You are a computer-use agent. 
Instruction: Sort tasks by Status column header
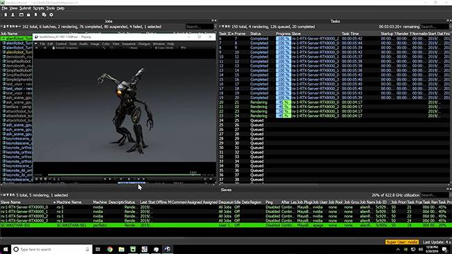click(x=255, y=33)
